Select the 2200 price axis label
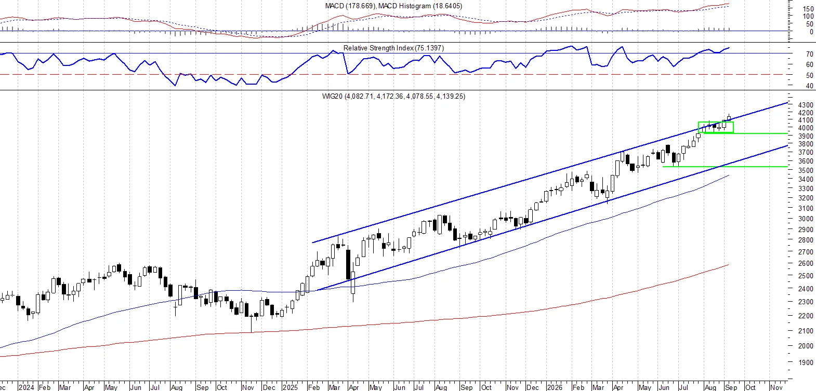The image size is (816, 391). (x=806, y=316)
